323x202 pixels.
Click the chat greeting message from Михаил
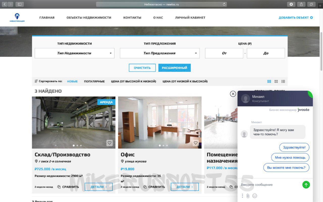coord(278,132)
